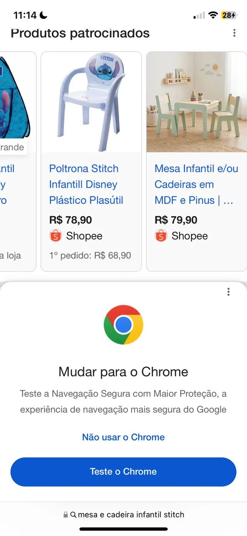This screenshot has width=247, height=536.
Task: Tap the Teste o Chrome button
Action: pyautogui.click(x=123, y=472)
